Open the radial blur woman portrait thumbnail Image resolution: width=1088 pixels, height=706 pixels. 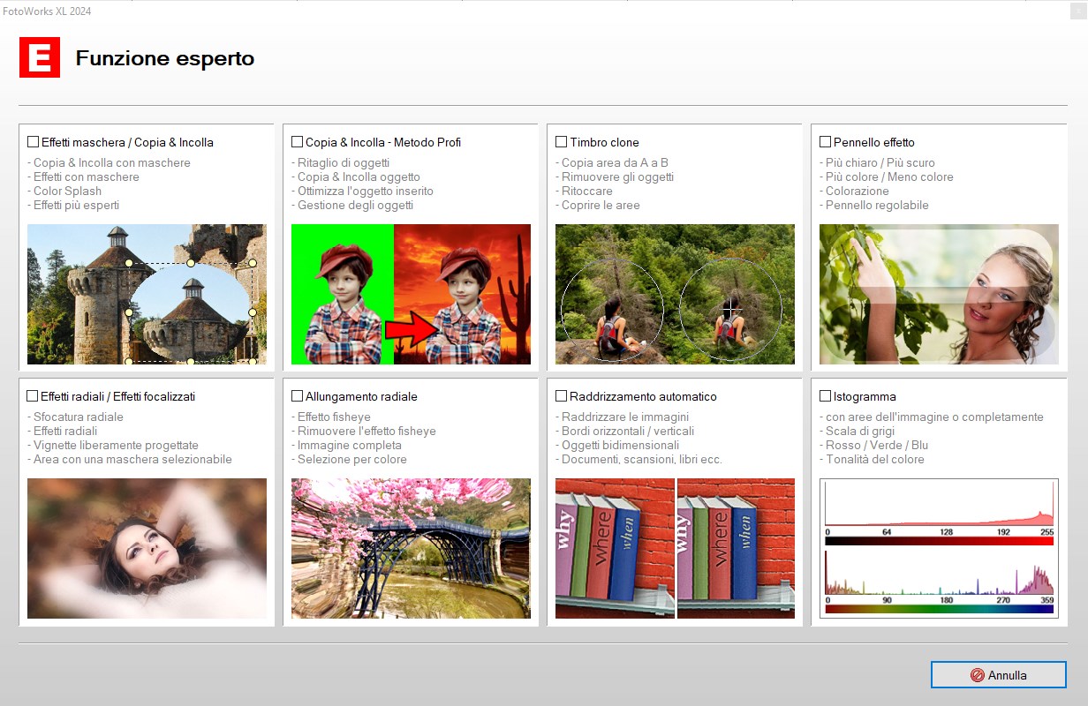point(147,548)
